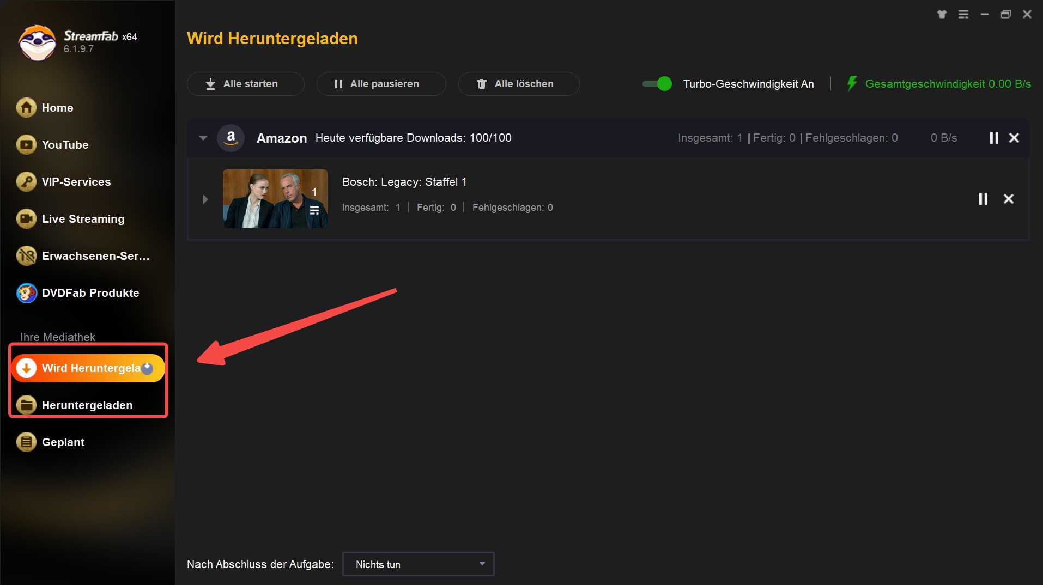Select Wird Heruntergeladen library entry

(88, 368)
